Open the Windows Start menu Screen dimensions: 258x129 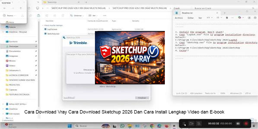click(x=70, y=126)
